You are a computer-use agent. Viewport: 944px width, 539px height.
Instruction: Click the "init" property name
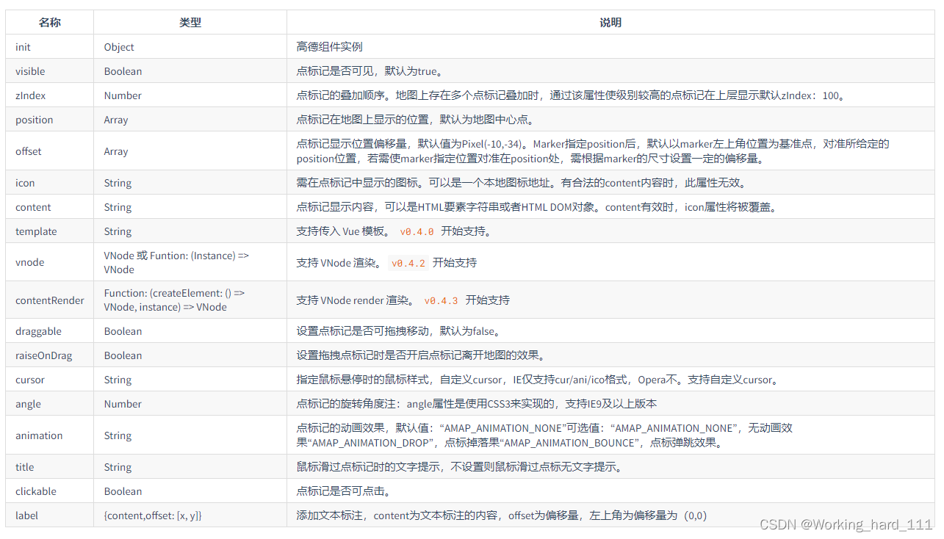pyautogui.click(x=22, y=46)
